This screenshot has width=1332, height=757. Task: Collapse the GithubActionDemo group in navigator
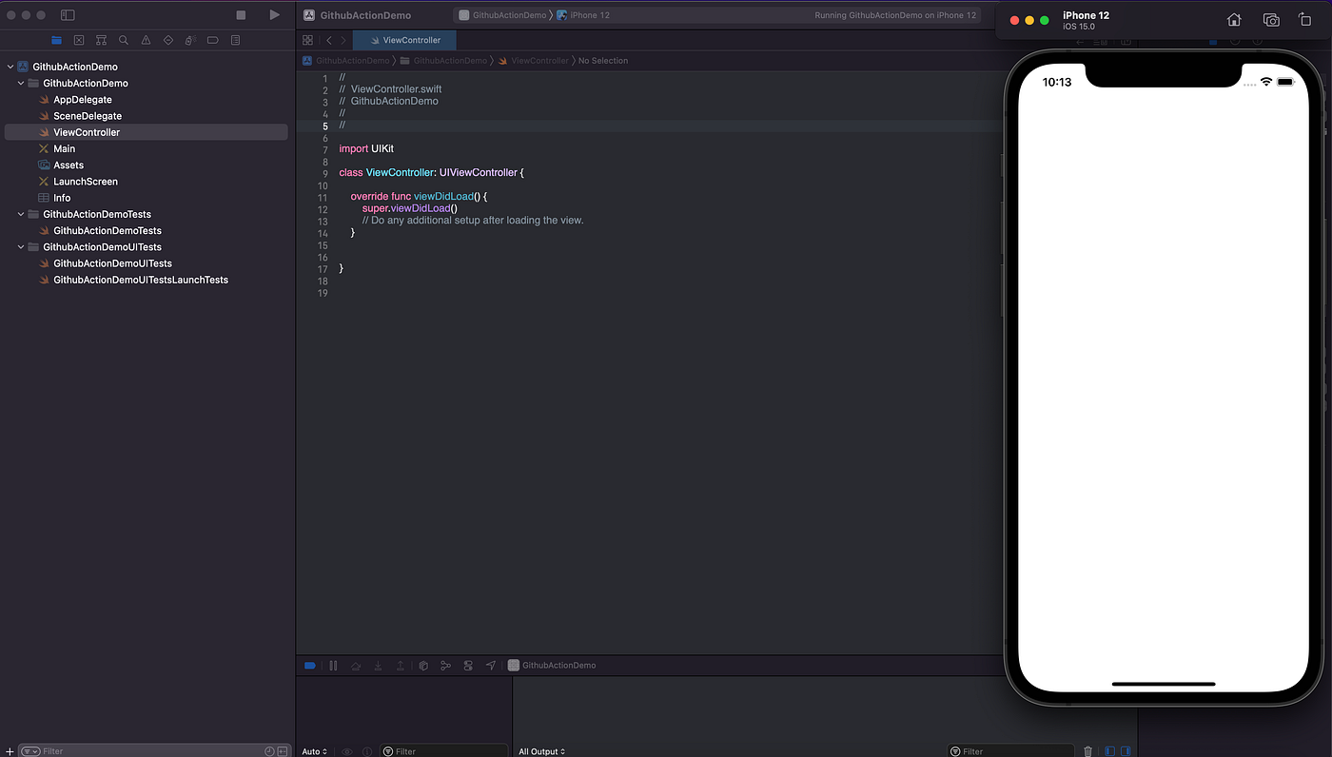[x=20, y=83]
